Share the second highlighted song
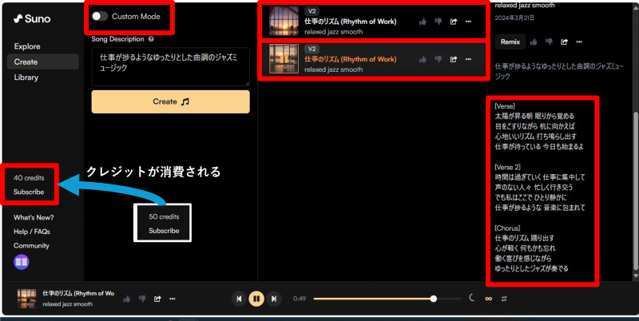 coord(453,59)
